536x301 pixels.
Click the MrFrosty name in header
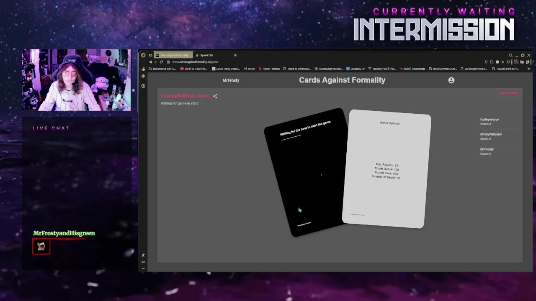[231, 80]
